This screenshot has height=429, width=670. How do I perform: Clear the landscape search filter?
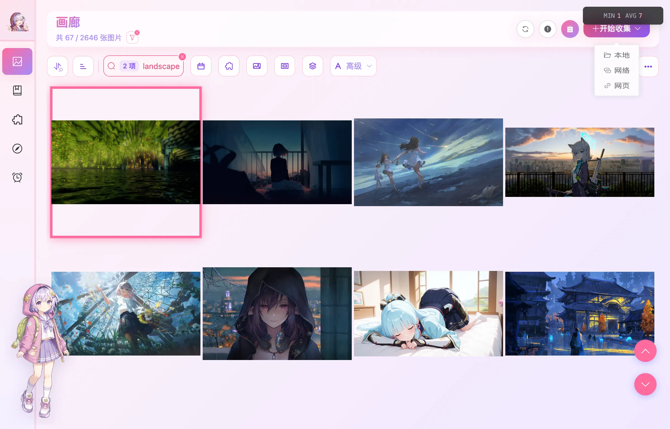tap(182, 57)
